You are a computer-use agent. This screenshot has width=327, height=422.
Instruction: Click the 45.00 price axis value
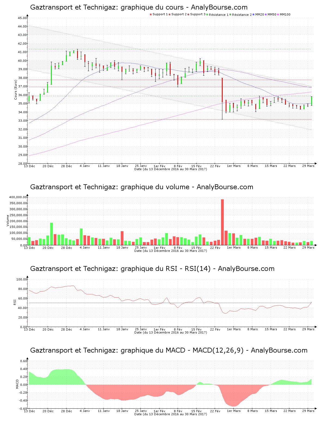point(22,18)
